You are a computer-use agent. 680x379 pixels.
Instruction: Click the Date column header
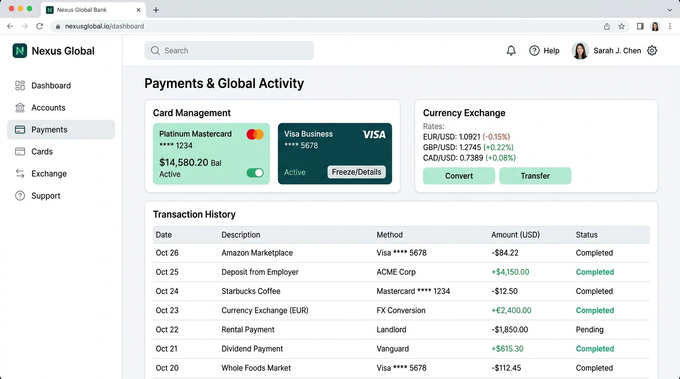point(164,235)
